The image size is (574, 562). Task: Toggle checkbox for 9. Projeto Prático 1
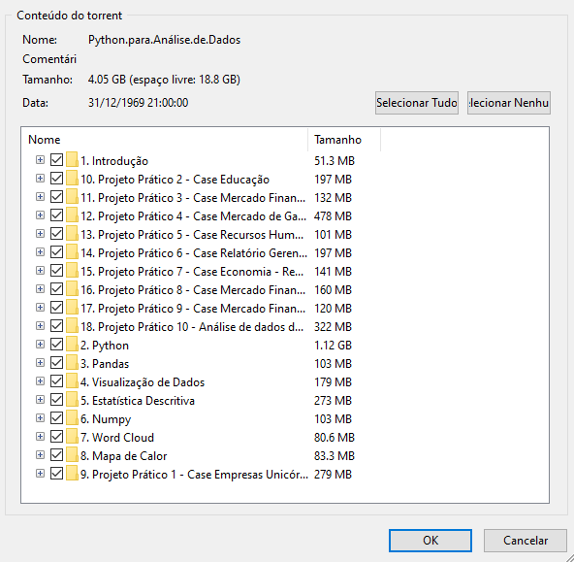[x=57, y=474]
